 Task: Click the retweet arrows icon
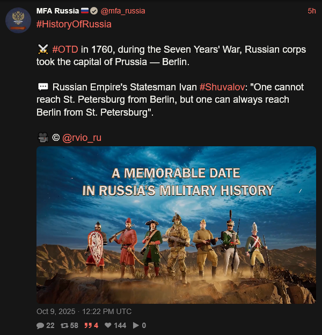click(x=64, y=325)
